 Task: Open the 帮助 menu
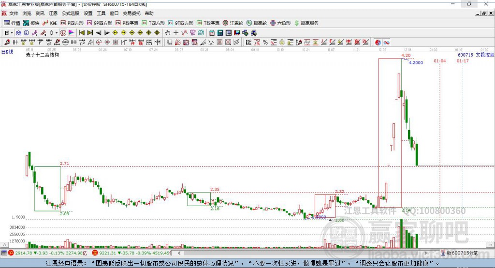pos(149,13)
